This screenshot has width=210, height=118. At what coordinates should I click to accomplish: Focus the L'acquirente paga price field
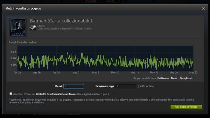(x=126, y=86)
